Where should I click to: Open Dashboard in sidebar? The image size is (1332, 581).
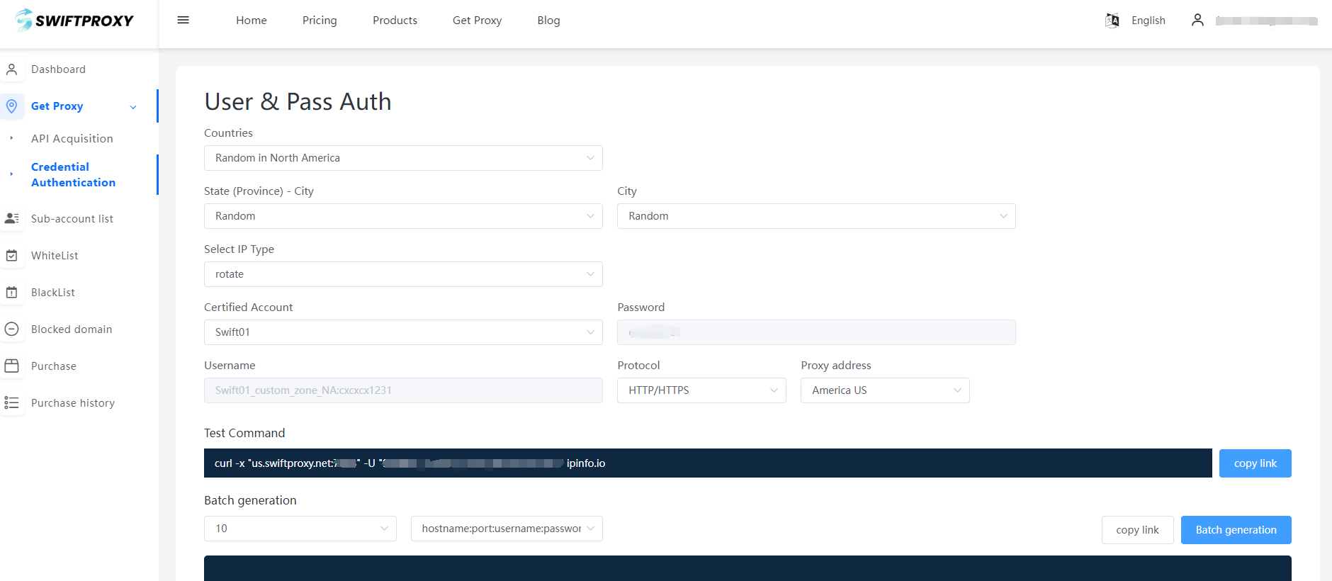pyautogui.click(x=58, y=69)
